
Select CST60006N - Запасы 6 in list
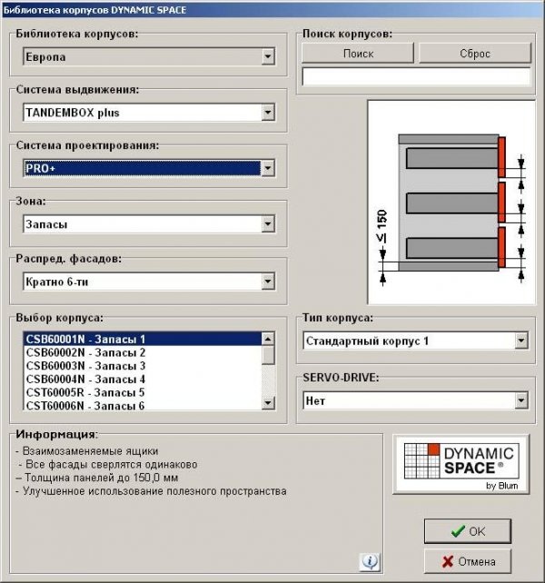click(143, 405)
